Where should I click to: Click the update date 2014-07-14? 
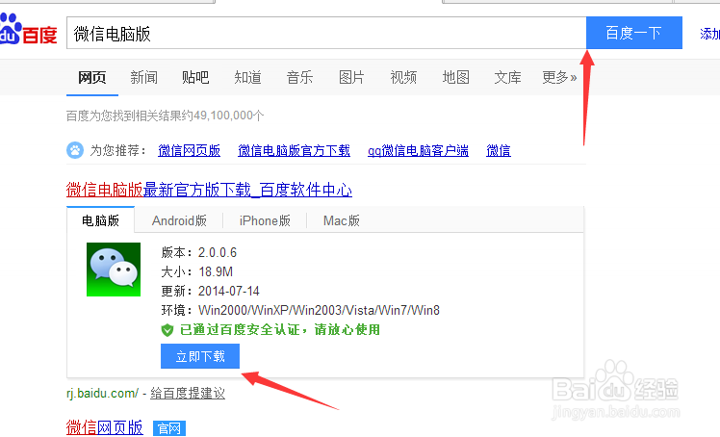pyautogui.click(x=229, y=291)
